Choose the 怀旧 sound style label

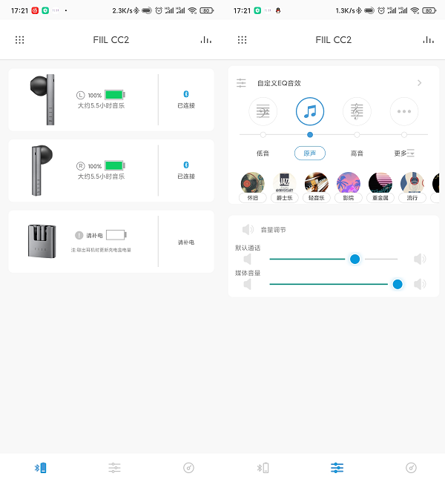252,198
